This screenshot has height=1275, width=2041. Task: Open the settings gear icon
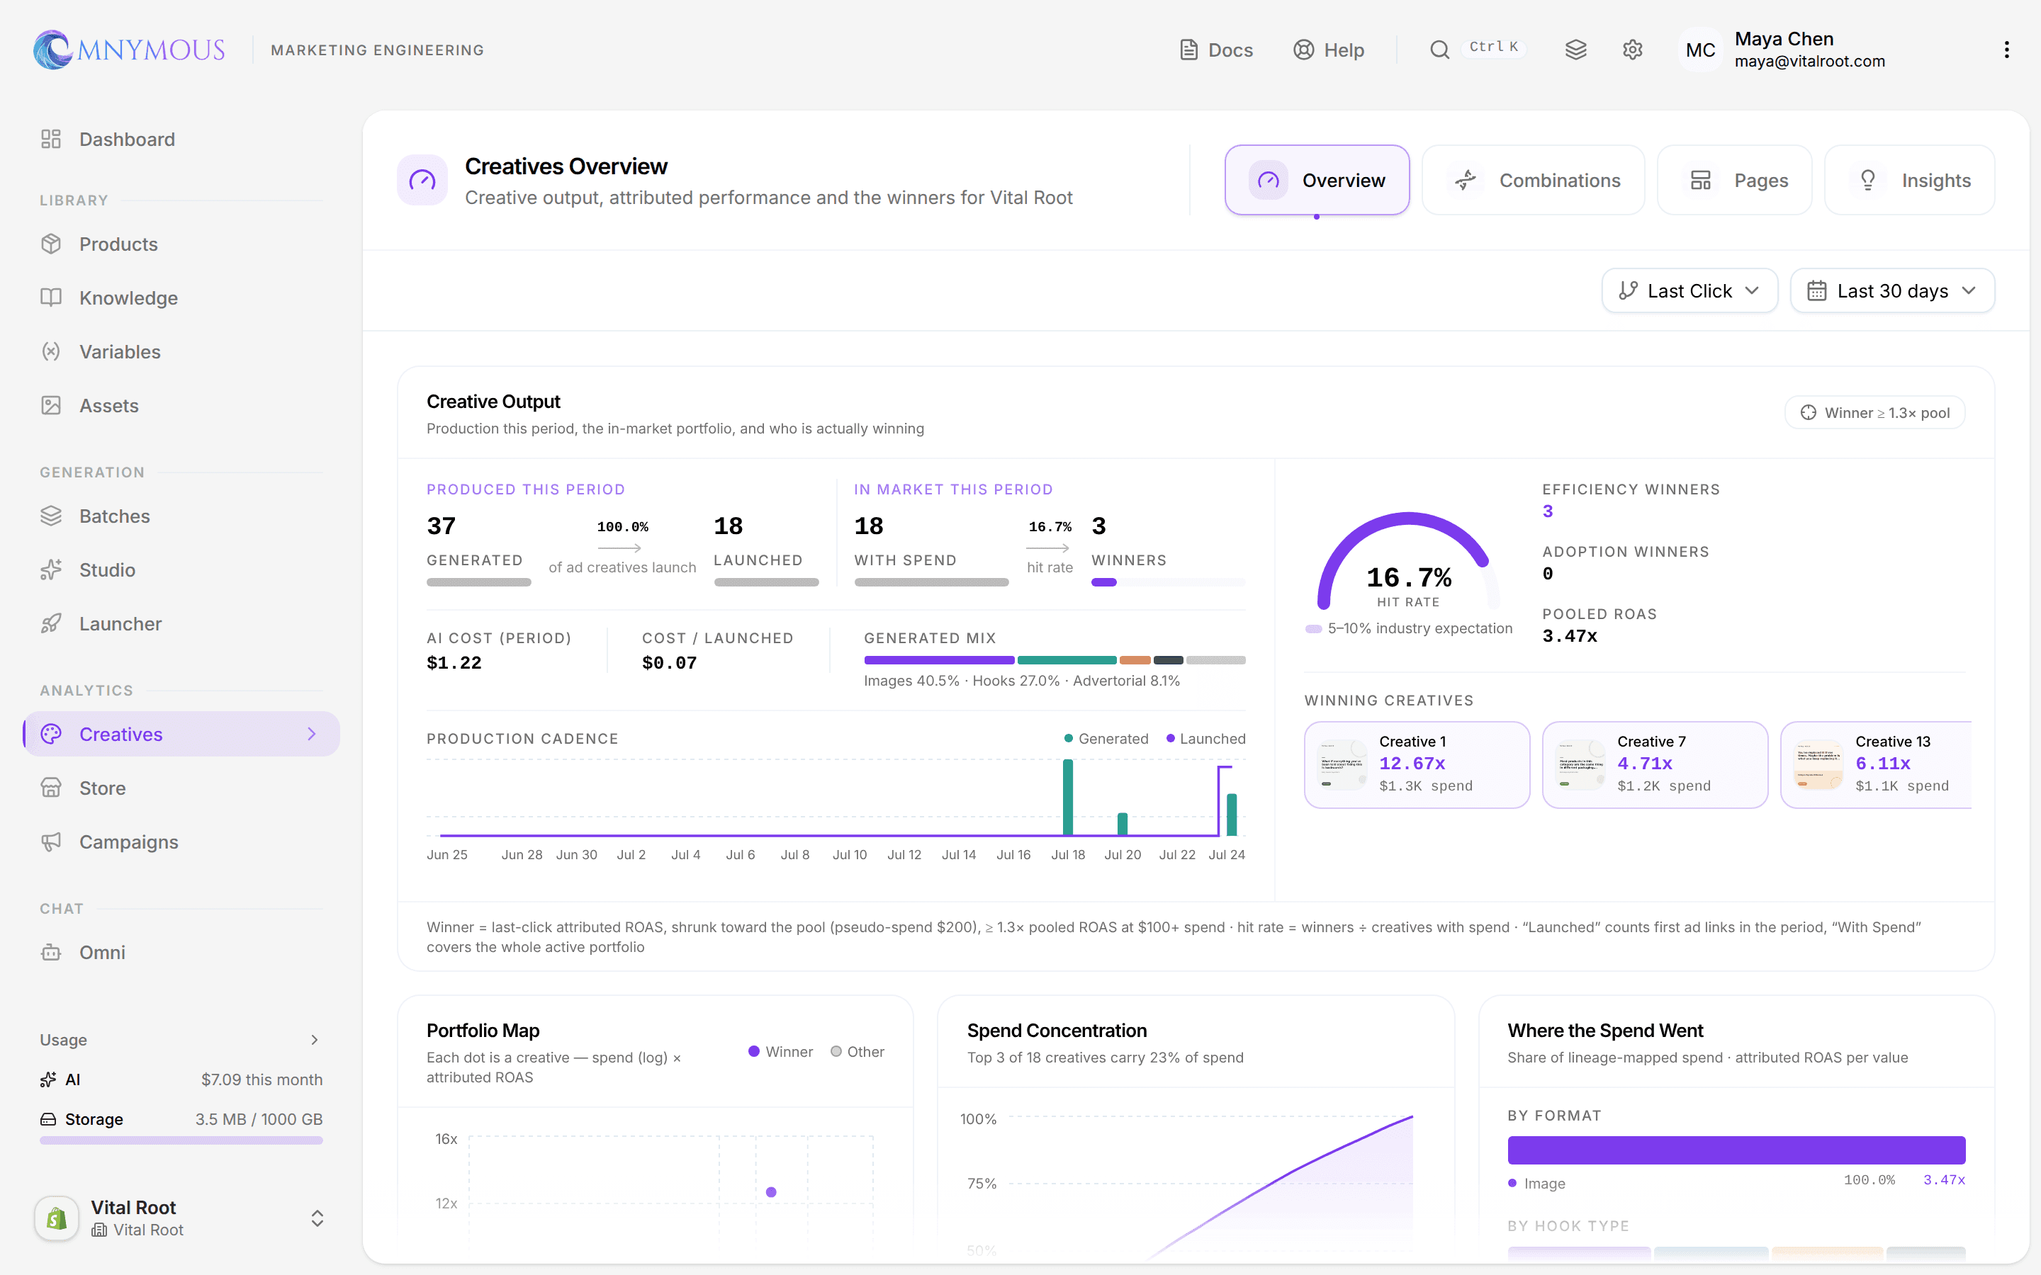coord(1632,50)
